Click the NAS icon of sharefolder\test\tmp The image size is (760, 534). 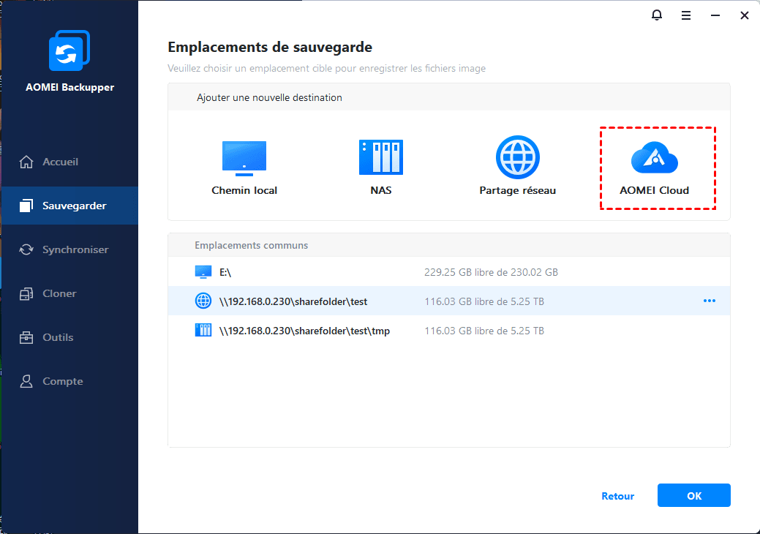(x=203, y=331)
